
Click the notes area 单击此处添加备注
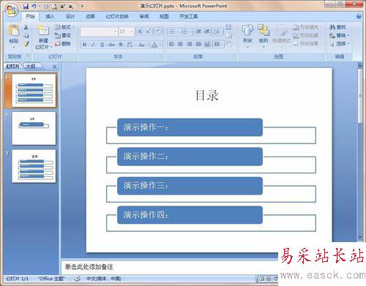tap(89, 267)
